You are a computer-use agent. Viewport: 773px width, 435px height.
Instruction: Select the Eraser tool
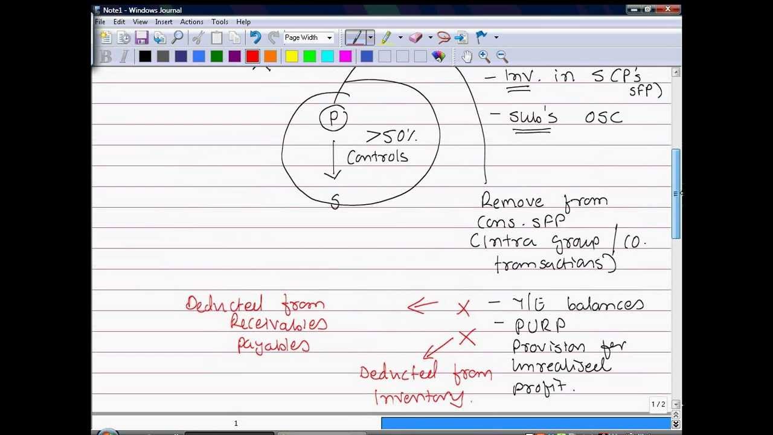415,37
